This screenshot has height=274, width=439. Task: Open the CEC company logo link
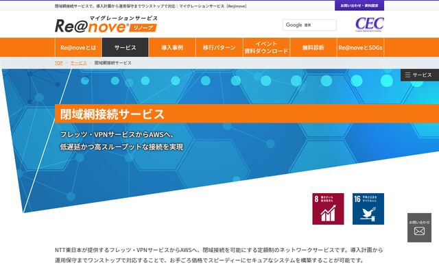point(370,25)
